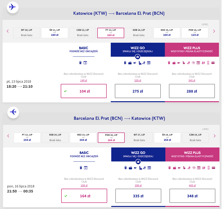Open the 399 zł non-member price link

[x=138, y=185]
